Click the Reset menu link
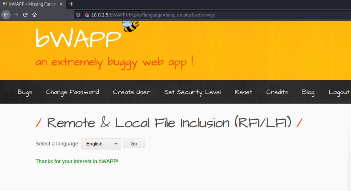Image resolution: width=351 pixels, height=191 pixels. 243,92
